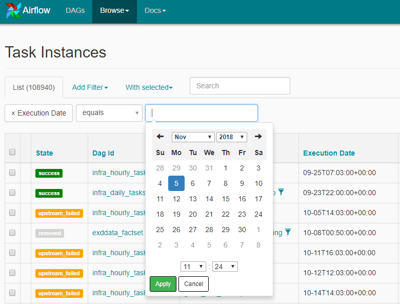Open the month dropdown showing Nov
The height and width of the screenshot is (304, 400).
click(193, 137)
